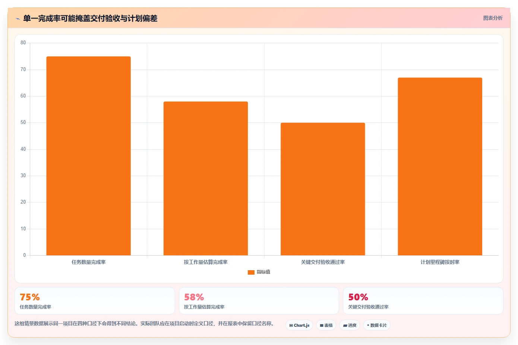Click the 表格 chip square icon
Image resolution: width=518 pixels, height=345 pixels.
[322, 326]
